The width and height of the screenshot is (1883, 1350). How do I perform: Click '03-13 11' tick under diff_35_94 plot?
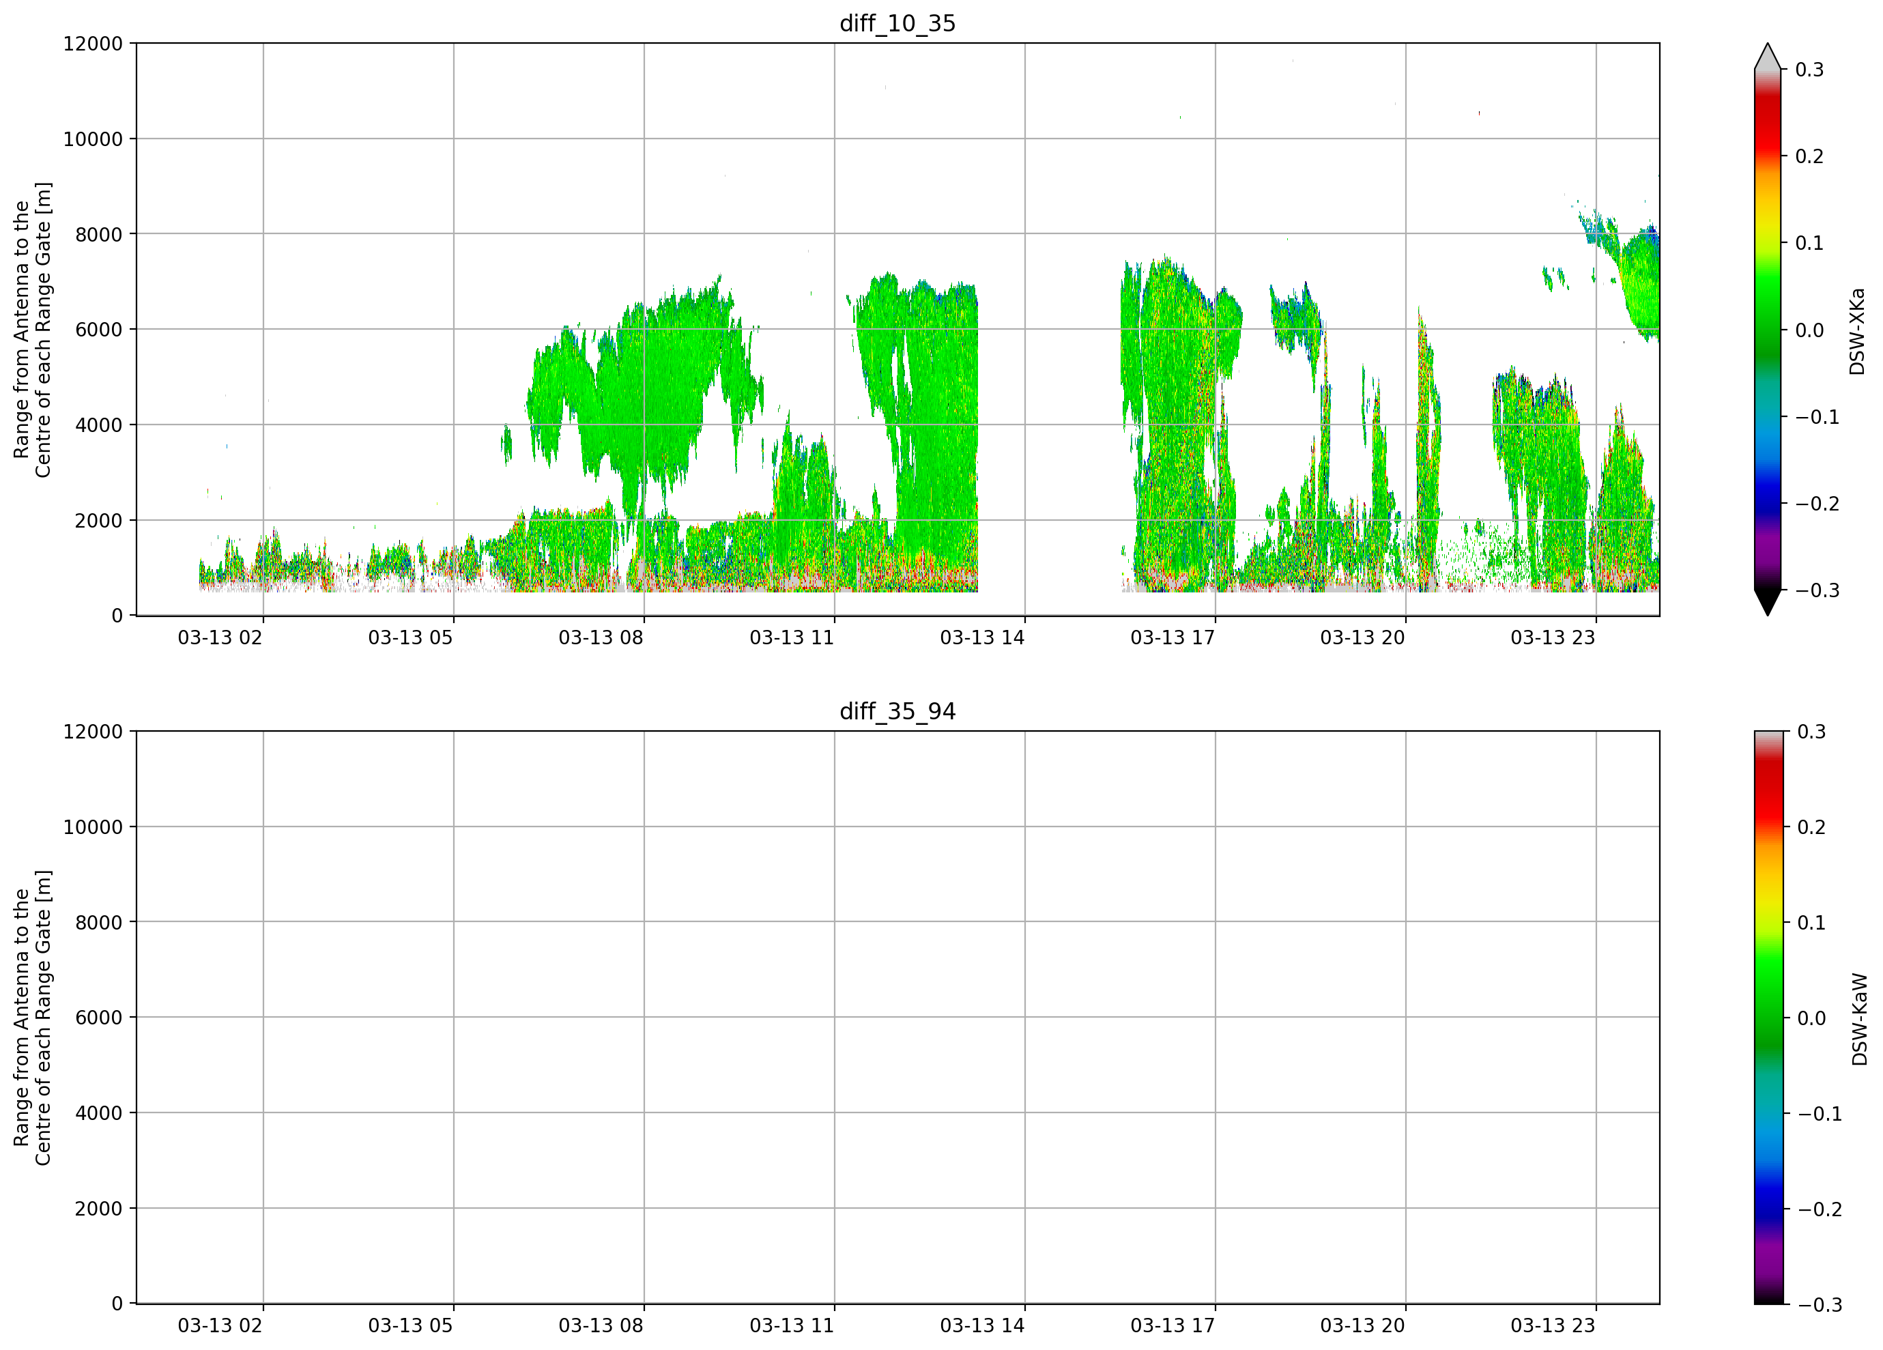click(x=791, y=1326)
